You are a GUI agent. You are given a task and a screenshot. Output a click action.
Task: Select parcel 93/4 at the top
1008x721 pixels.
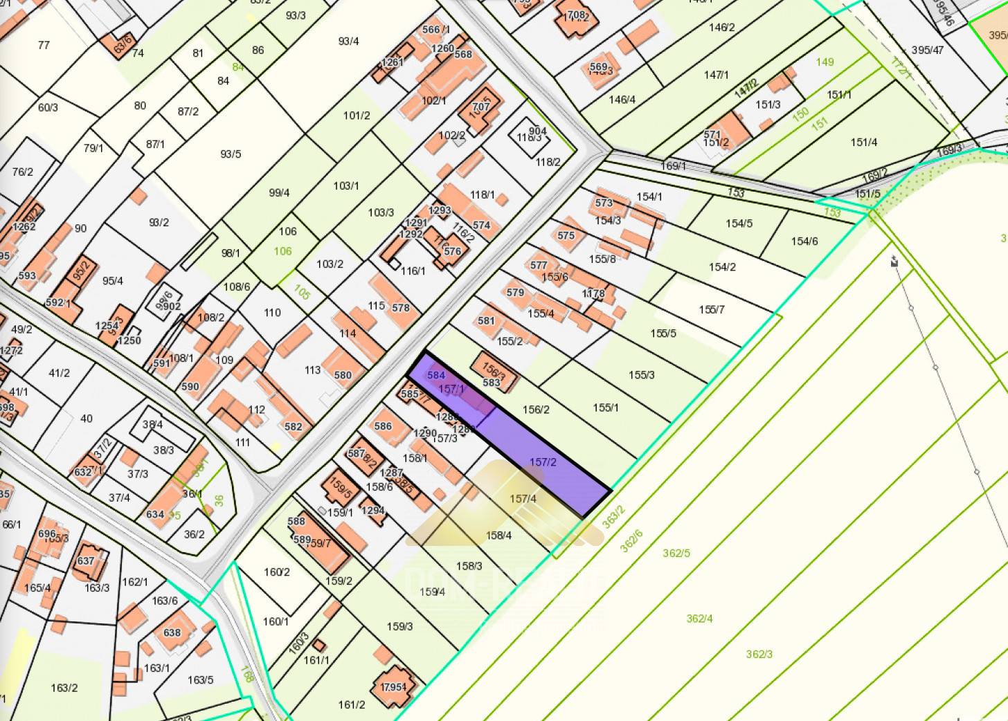click(x=348, y=39)
